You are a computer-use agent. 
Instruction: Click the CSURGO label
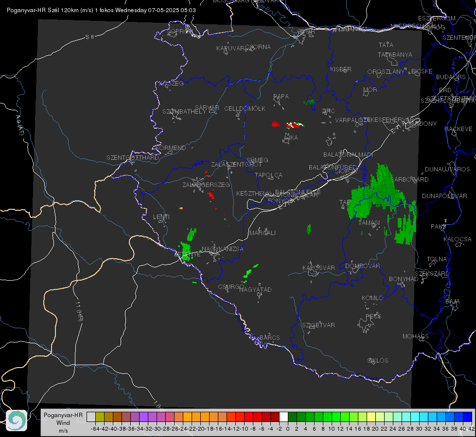231,287
